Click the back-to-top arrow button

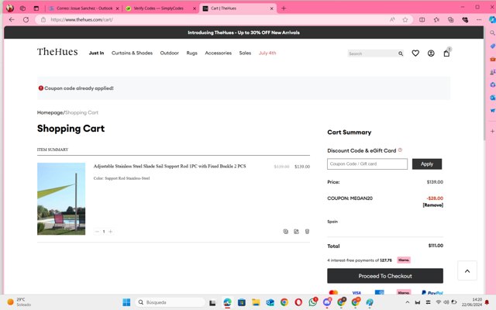[467, 270]
